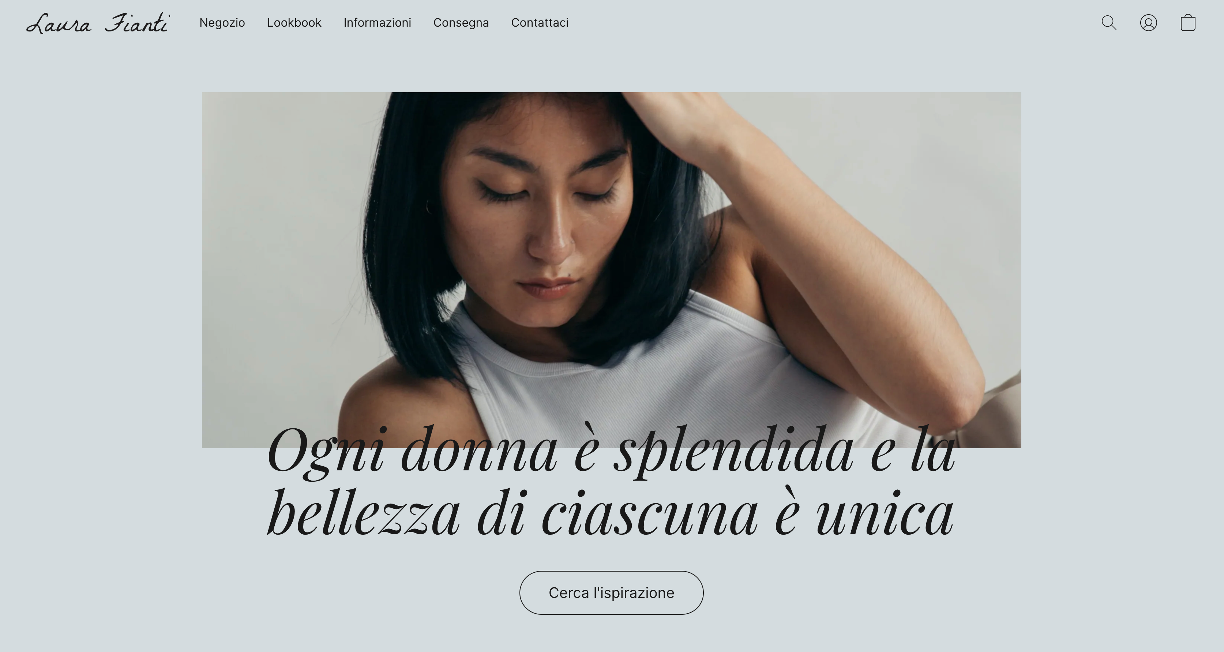Click the word 'donna' in the headline
Image resolution: width=1224 pixels, height=652 pixels.
[479, 451]
